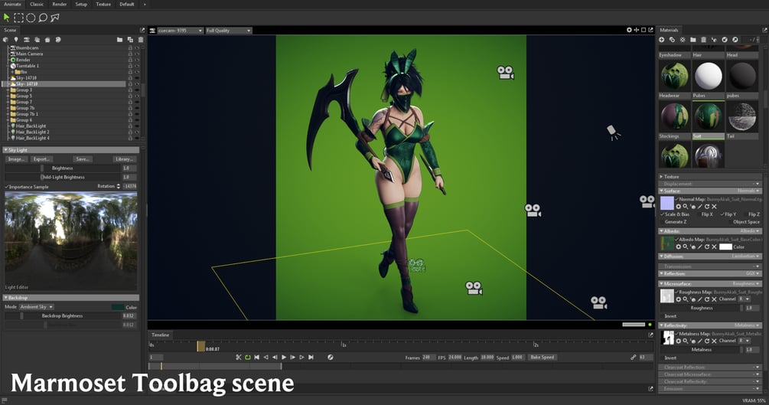Delete the selected scene object with trash icon
This screenshot has width=769, height=405.
(x=141, y=40)
